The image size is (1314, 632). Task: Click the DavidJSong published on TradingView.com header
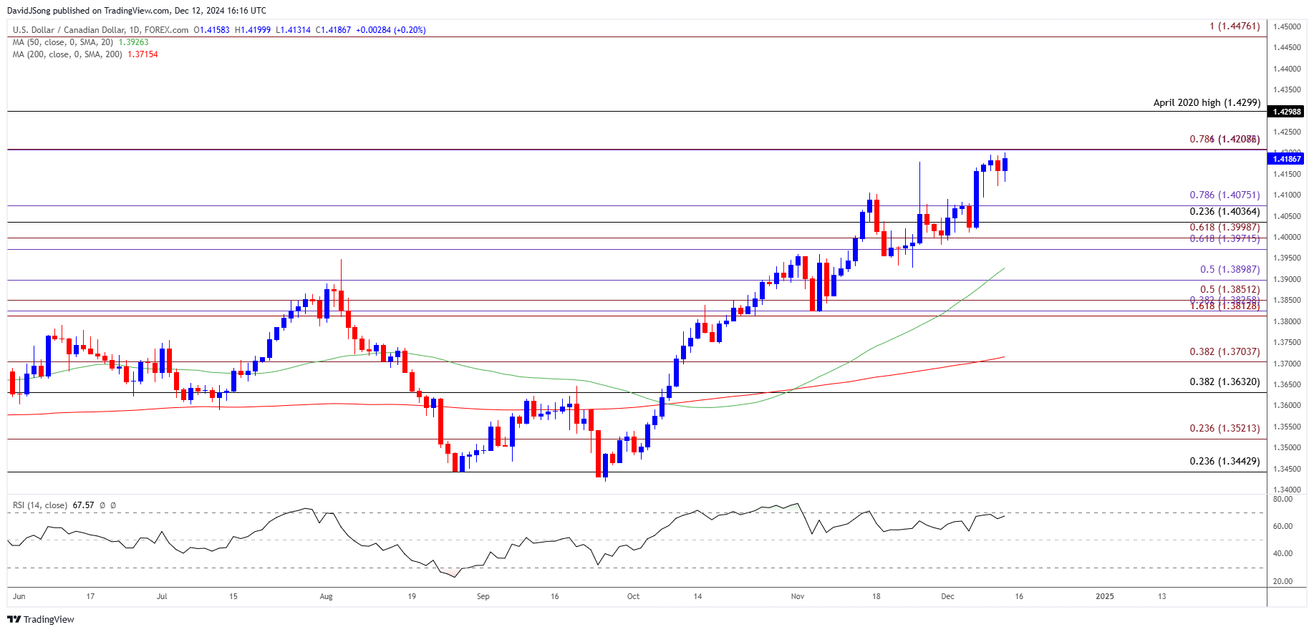click(x=136, y=10)
